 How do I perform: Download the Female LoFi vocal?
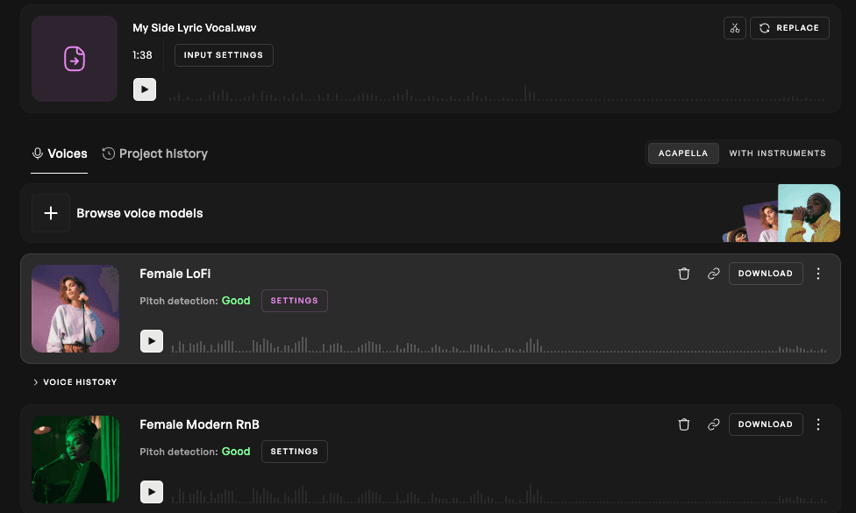[x=766, y=274]
